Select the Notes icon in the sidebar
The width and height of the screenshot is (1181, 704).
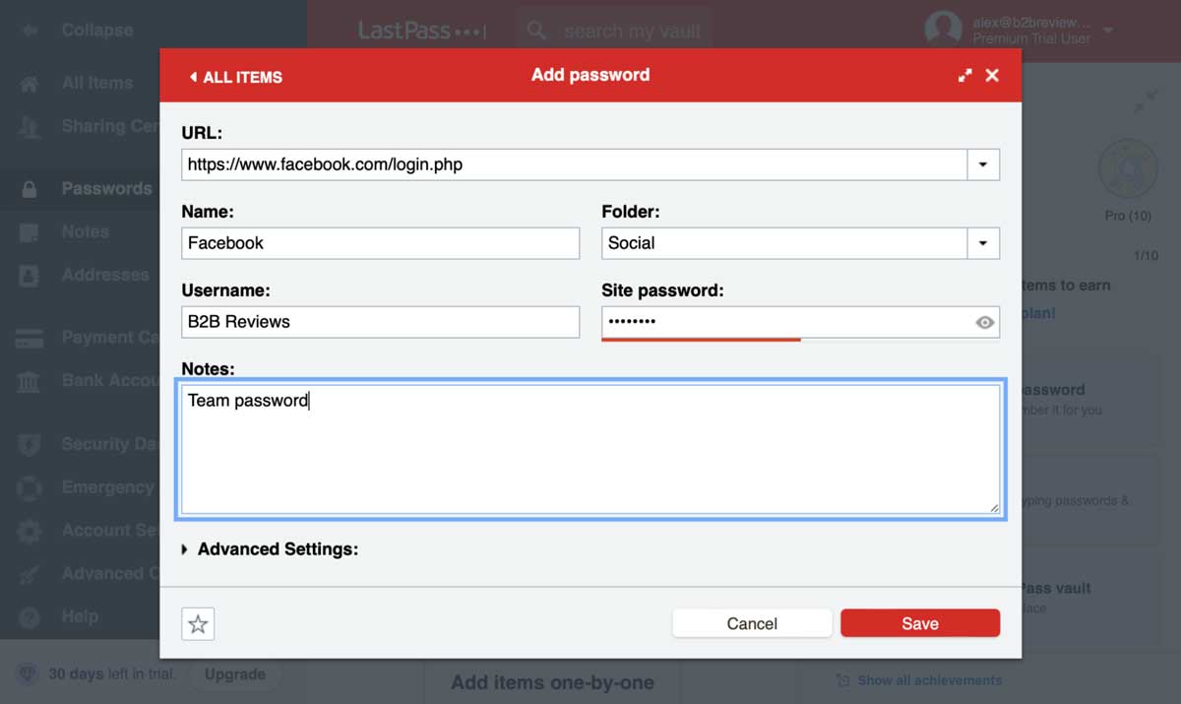tap(85, 231)
